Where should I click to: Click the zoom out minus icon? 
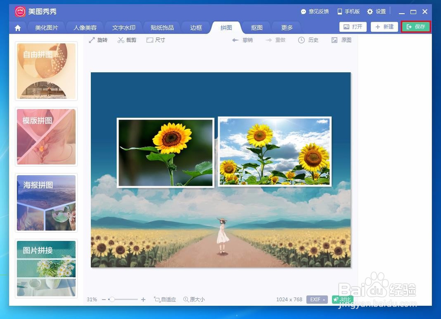coord(104,300)
